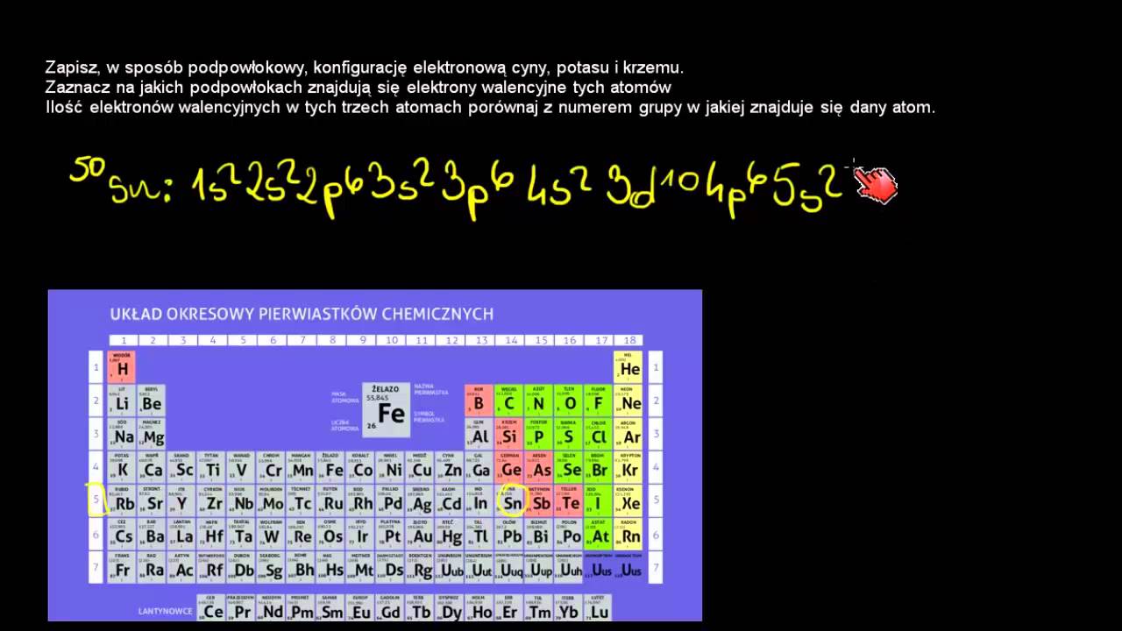Click the title 'UKŁAD OKRESOWY PIERWIASTKÓW CHEMICZNYCH'
The width and height of the screenshot is (1122, 631).
click(302, 314)
